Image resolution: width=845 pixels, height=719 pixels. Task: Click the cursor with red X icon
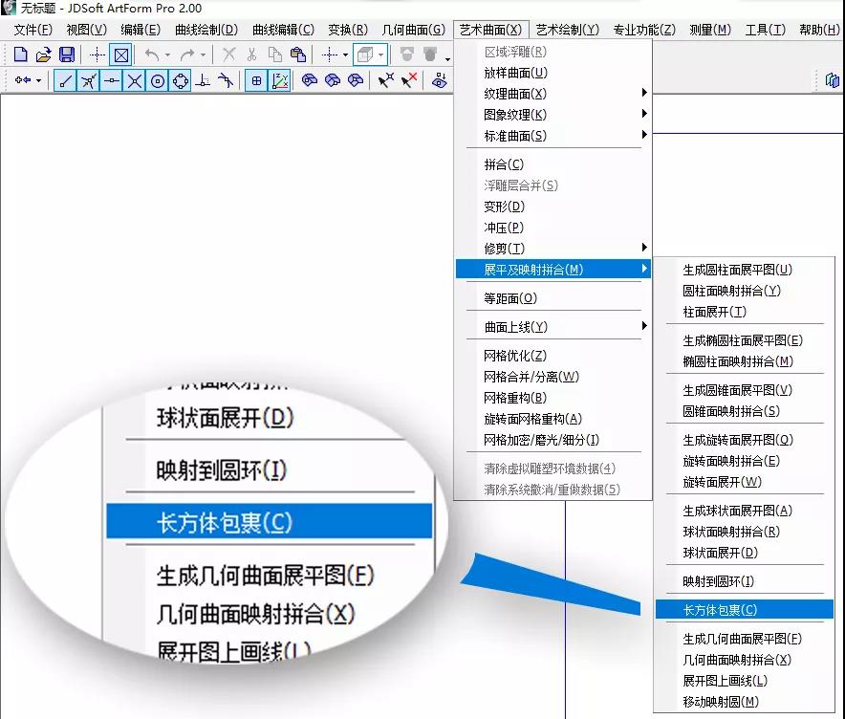[409, 81]
